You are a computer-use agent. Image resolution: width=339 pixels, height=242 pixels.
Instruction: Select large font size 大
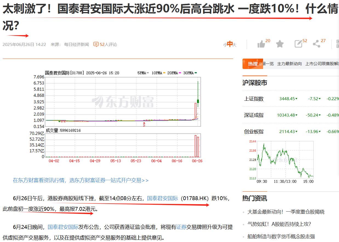click(234, 45)
